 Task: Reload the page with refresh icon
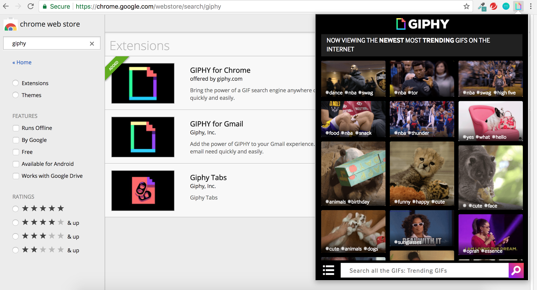click(x=31, y=6)
